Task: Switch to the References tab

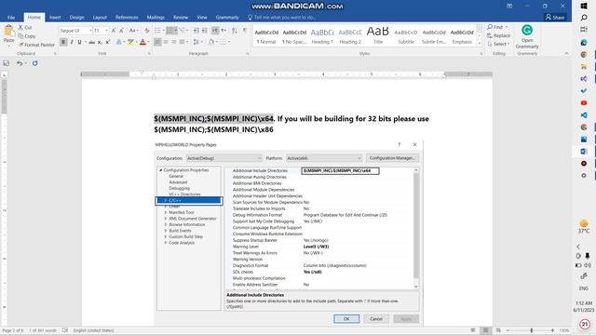Action: coord(127,17)
